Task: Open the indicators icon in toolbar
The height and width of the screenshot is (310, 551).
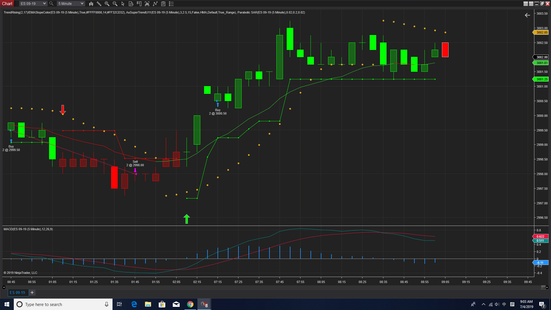Action: [147, 4]
